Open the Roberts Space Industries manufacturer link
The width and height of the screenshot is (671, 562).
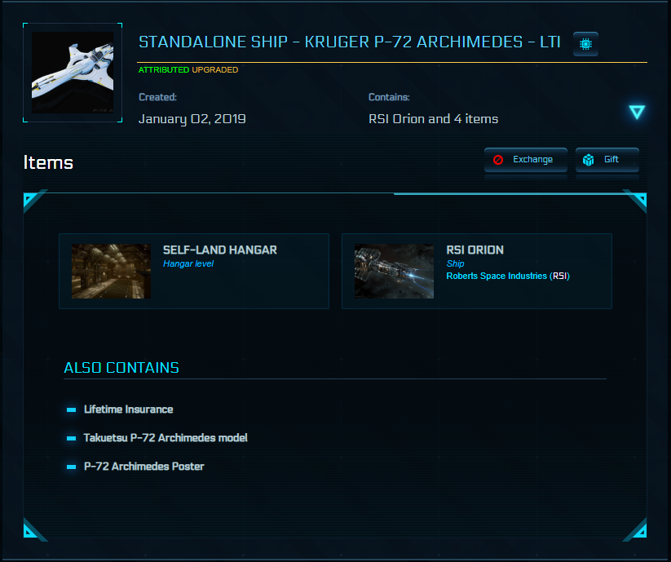tap(497, 277)
